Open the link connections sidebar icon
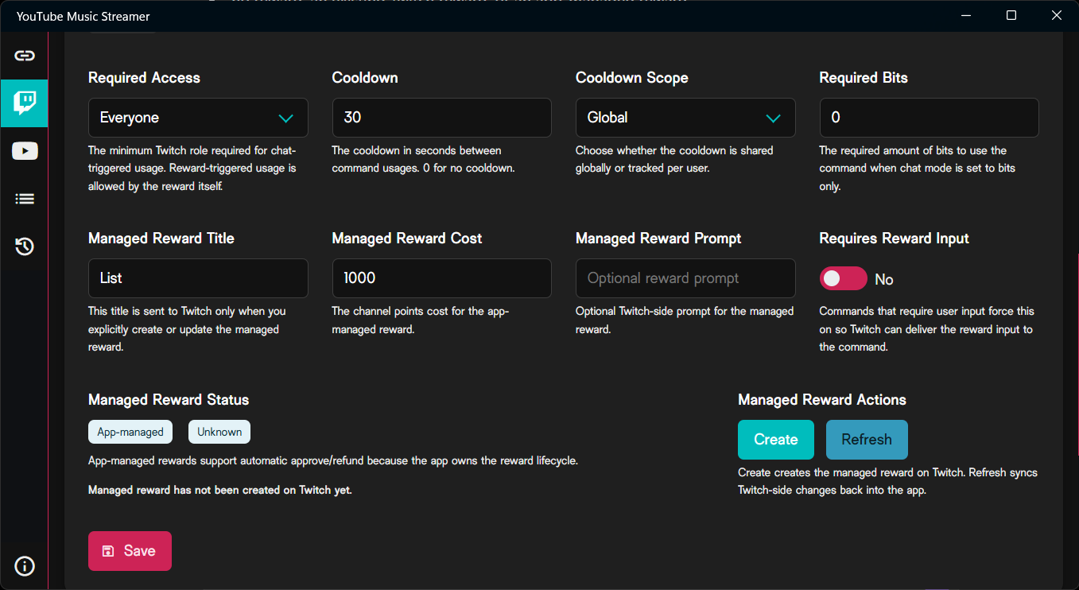The height and width of the screenshot is (590, 1079). (x=25, y=56)
